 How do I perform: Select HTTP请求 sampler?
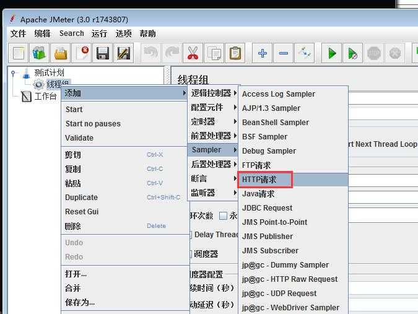294,180
